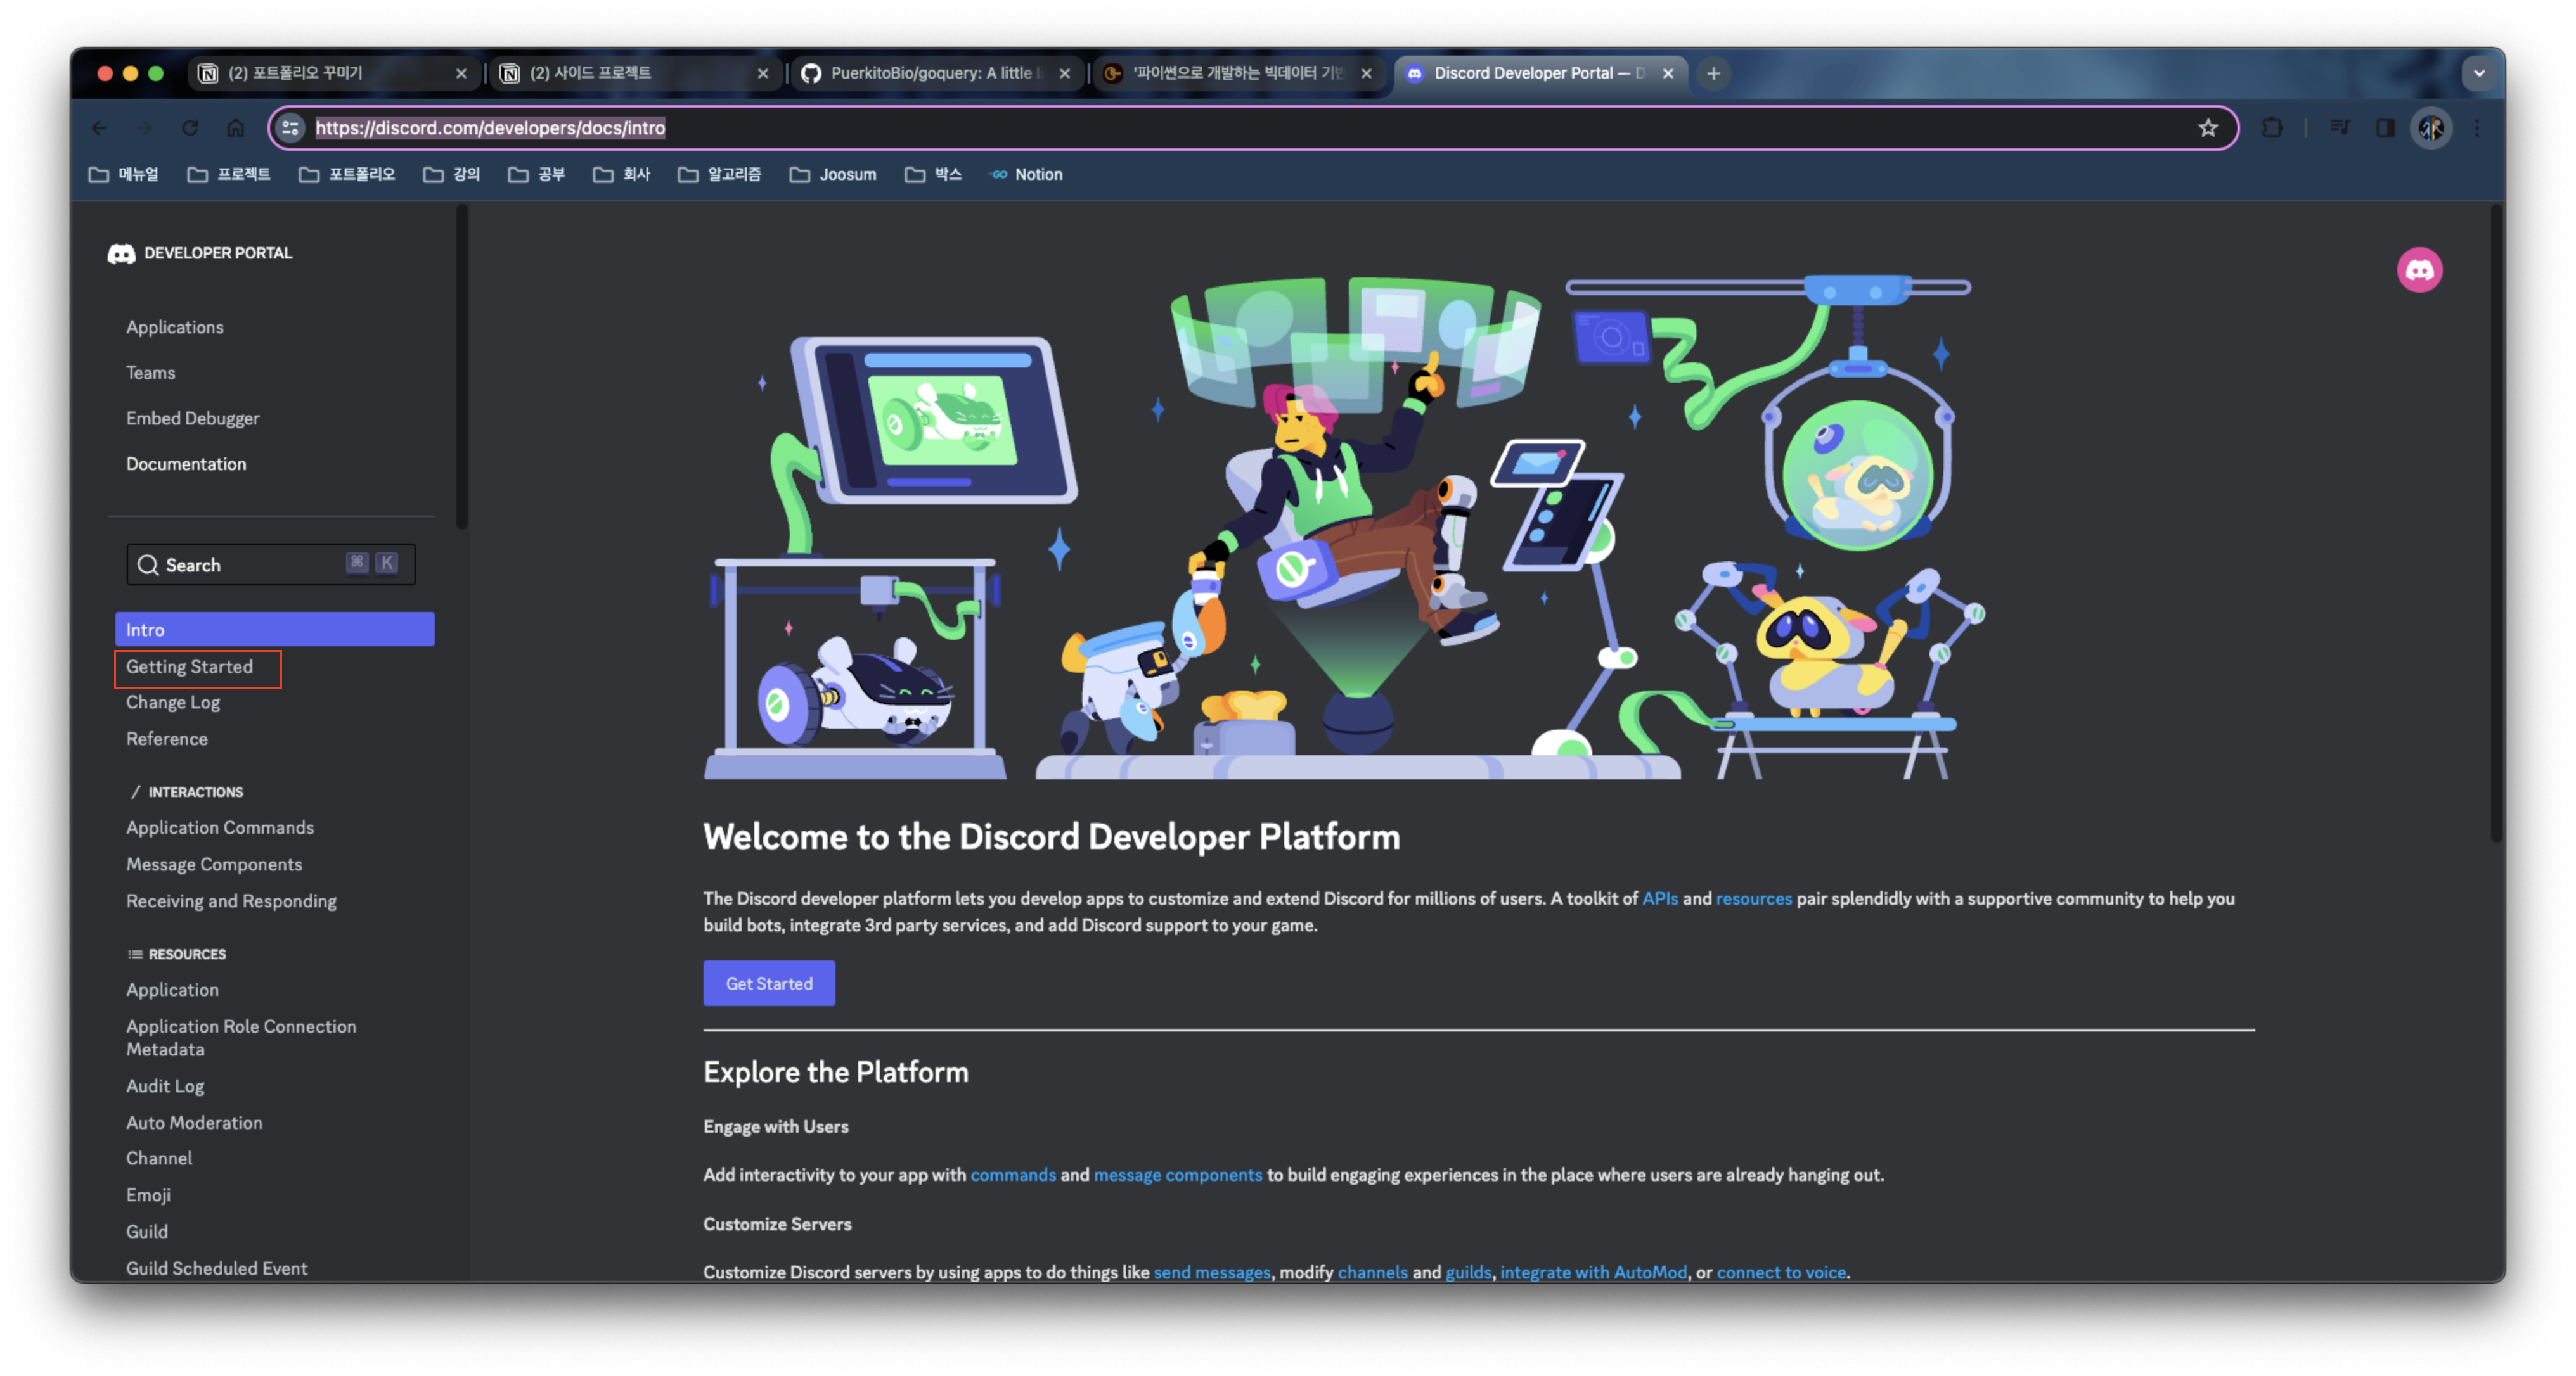Open Chrome three-dot menu
Screen dimensions: 2576x1376
(2477, 128)
